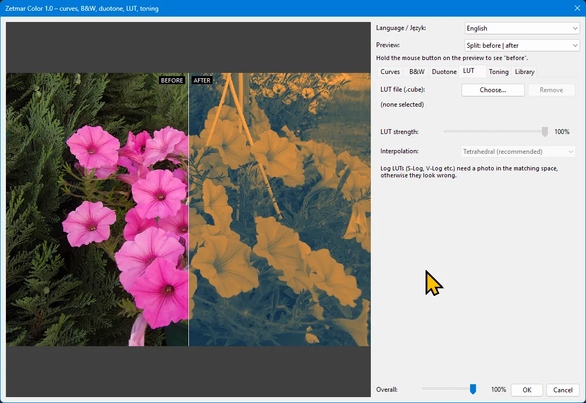The image size is (586, 403).
Task: Confirm changes with the OK button
Action: pyautogui.click(x=527, y=390)
